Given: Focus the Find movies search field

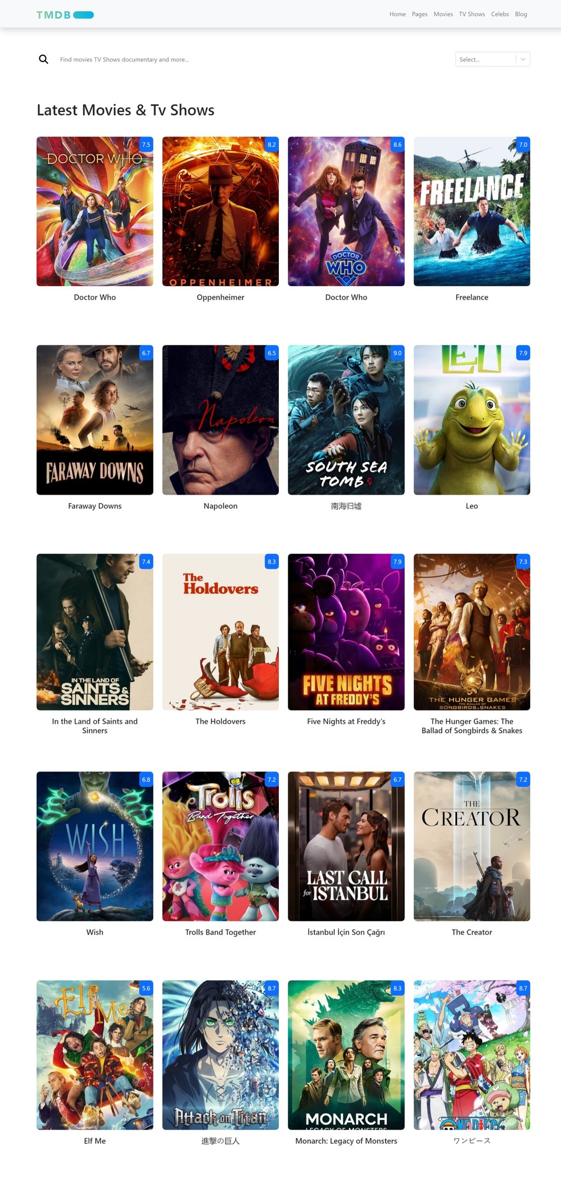Looking at the screenshot, I should 252,59.
